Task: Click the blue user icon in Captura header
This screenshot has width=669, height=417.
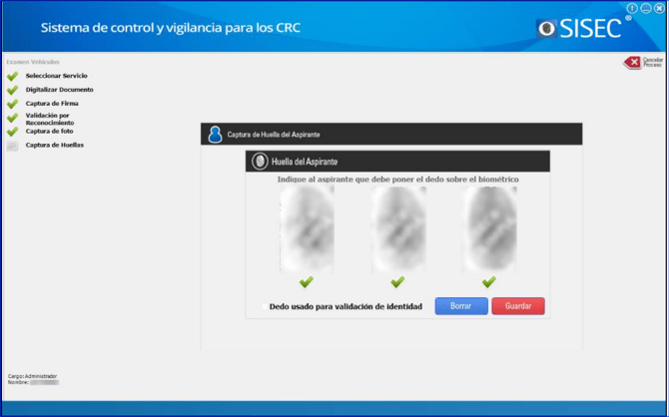Action: (x=215, y=134)
